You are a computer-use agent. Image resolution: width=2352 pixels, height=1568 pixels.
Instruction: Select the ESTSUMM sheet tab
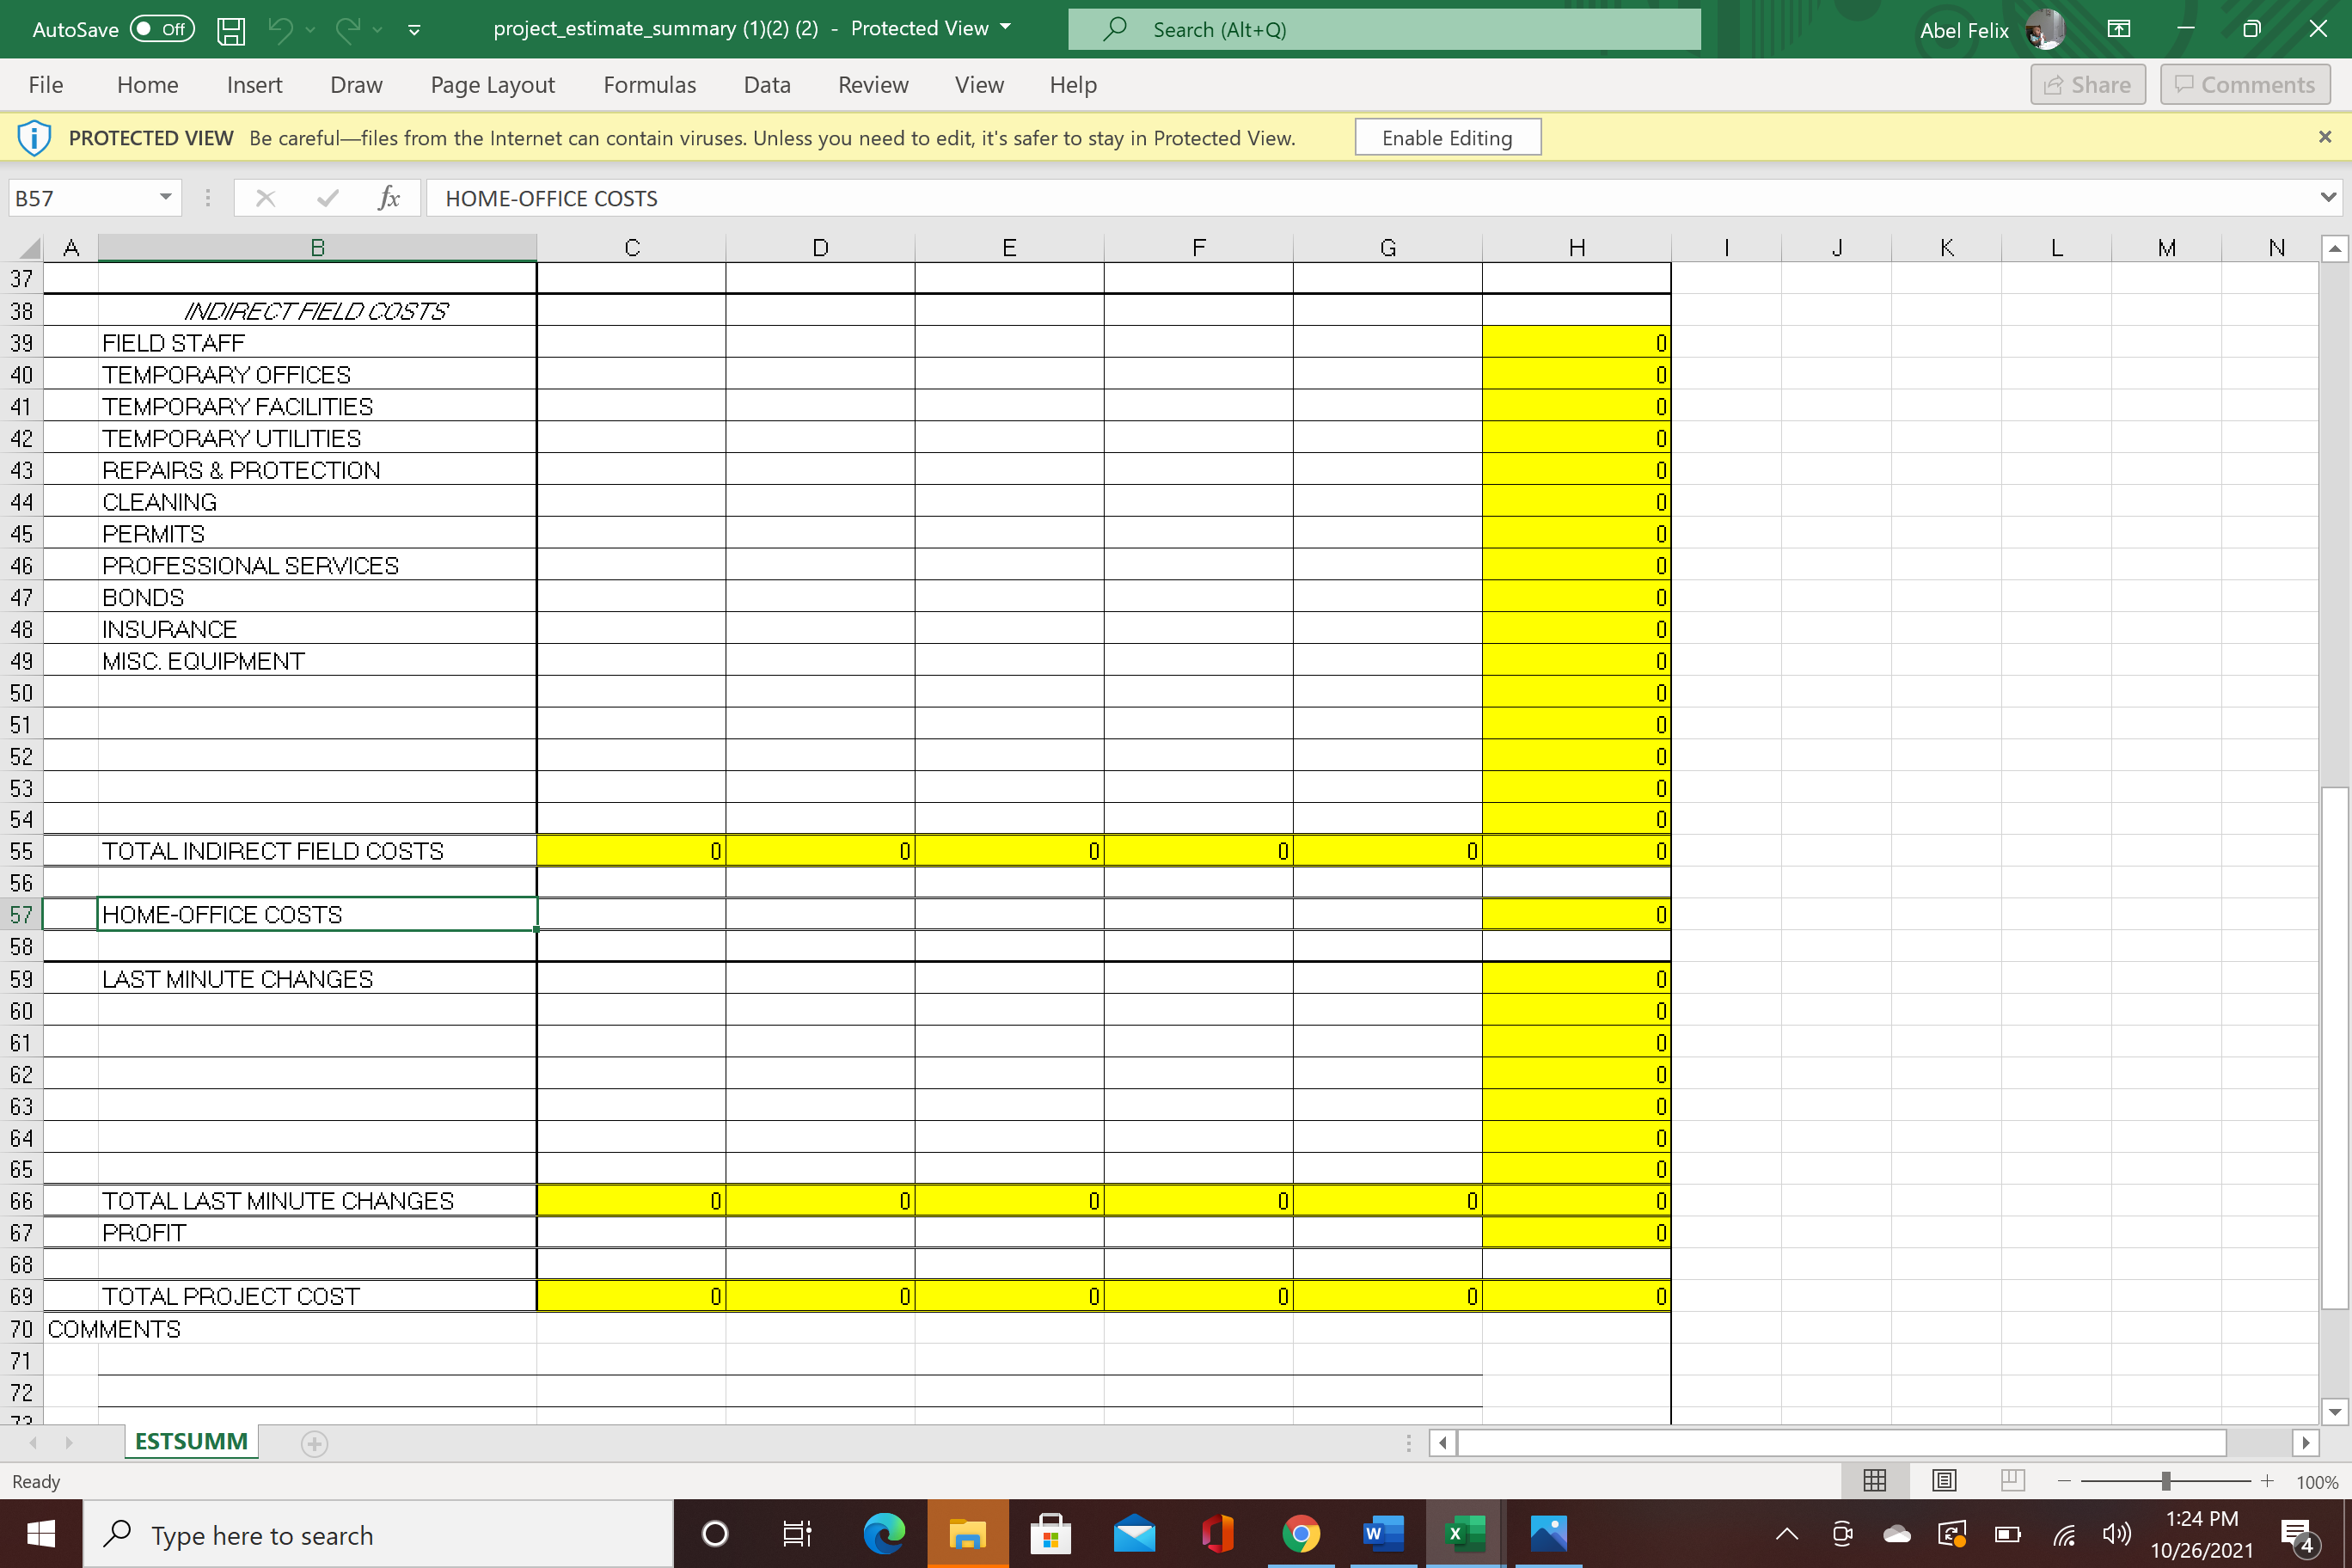click(191, 1442)
